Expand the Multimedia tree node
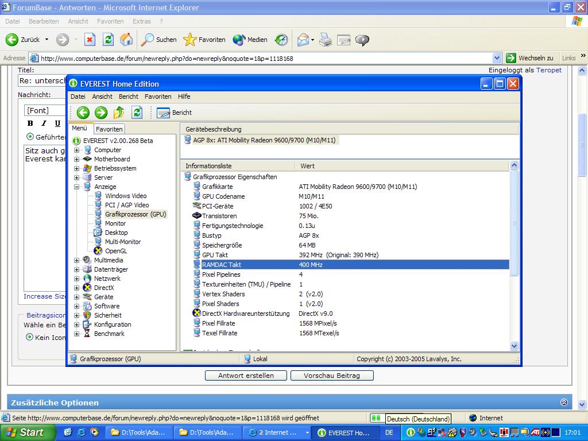 pyautogui.click(x=76, y=260)
